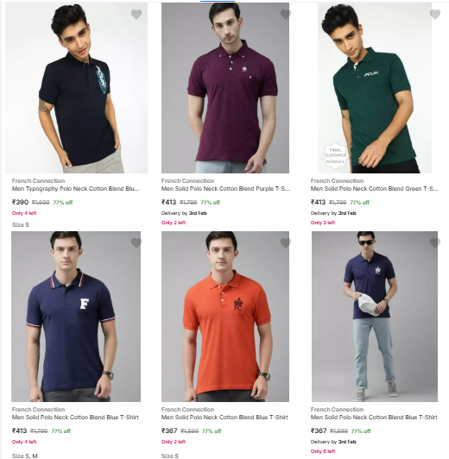Screen dimensions: 449x459
Task: Open Men Solid Polo Neck Purple title
Action: tap(225, 189)
